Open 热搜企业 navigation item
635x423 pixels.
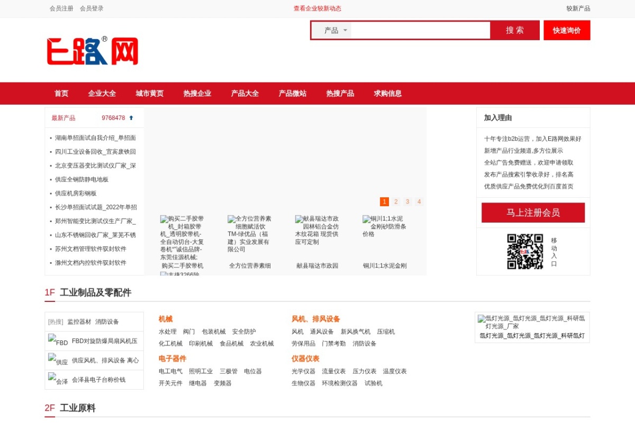[197, 94]
